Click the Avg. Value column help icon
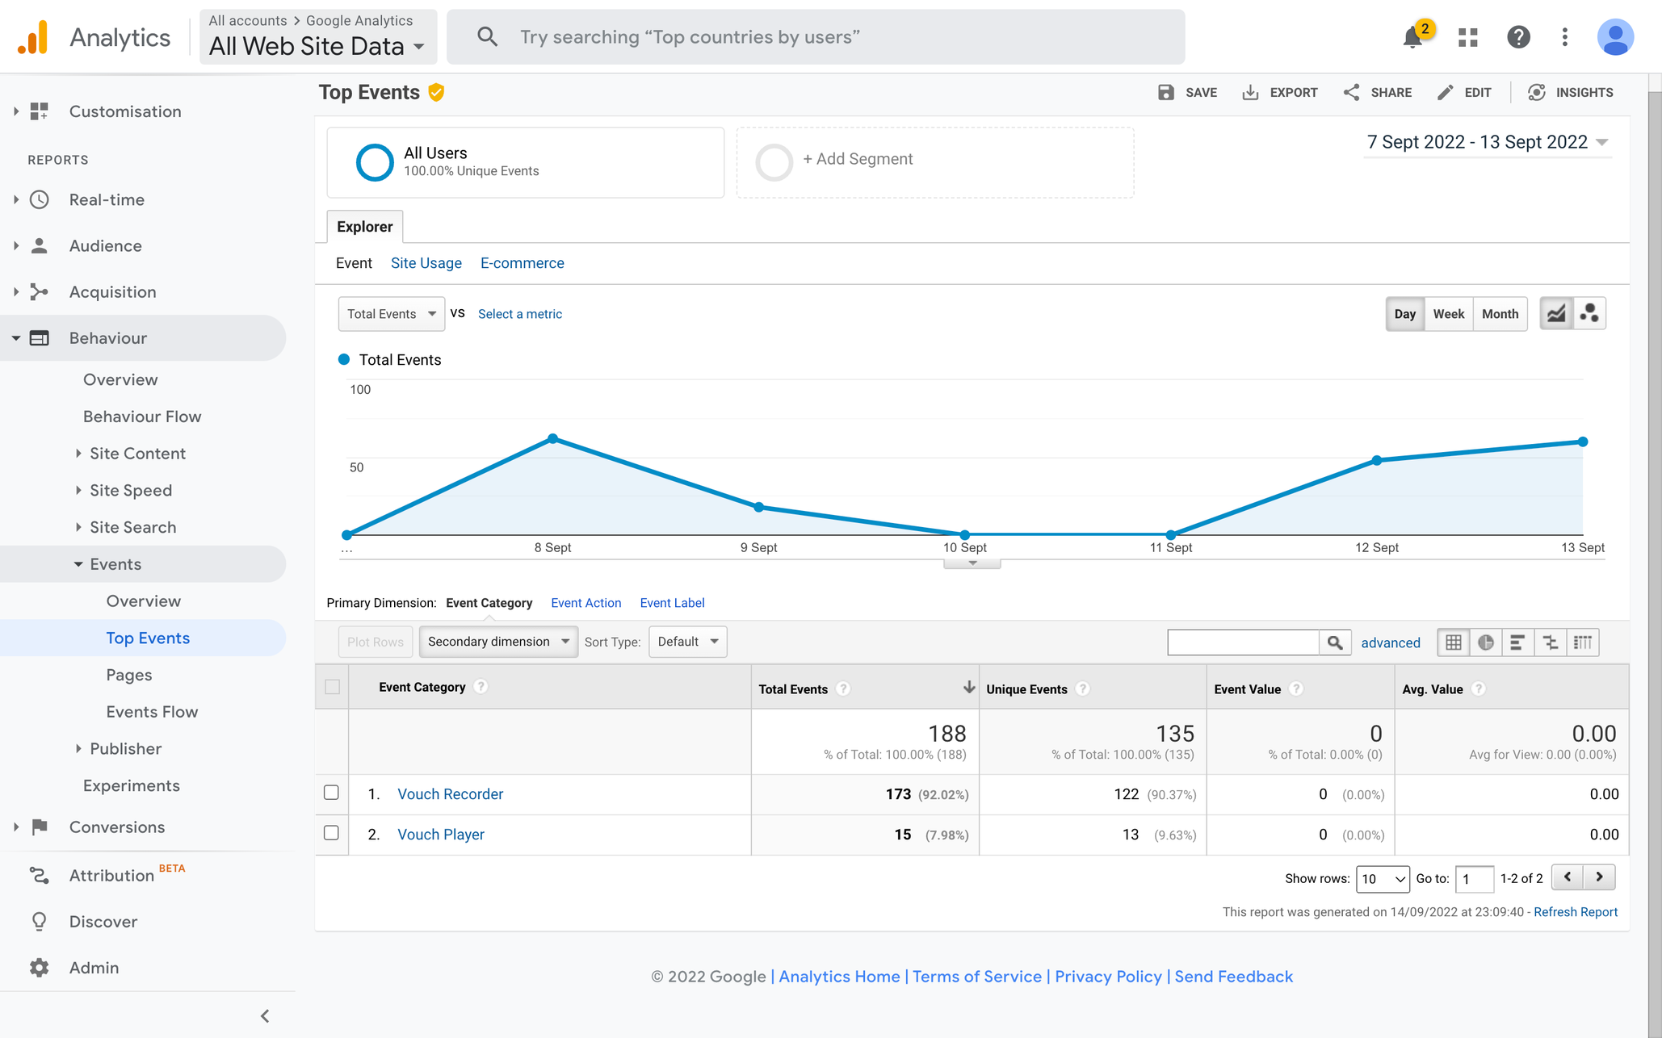Image resolution: width=1662 pixels, height=1038 pixels. pos(1479,689)
